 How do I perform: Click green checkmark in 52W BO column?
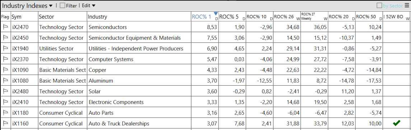[397, 123]
